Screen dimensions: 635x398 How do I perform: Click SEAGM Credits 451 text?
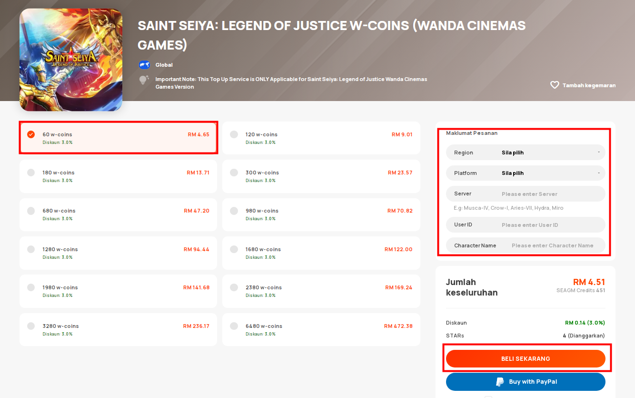[x=581, y=290]
